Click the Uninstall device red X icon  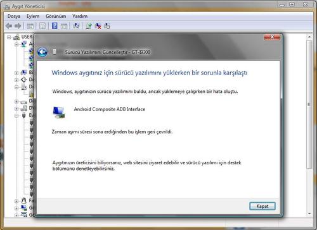tap(98, 26)
